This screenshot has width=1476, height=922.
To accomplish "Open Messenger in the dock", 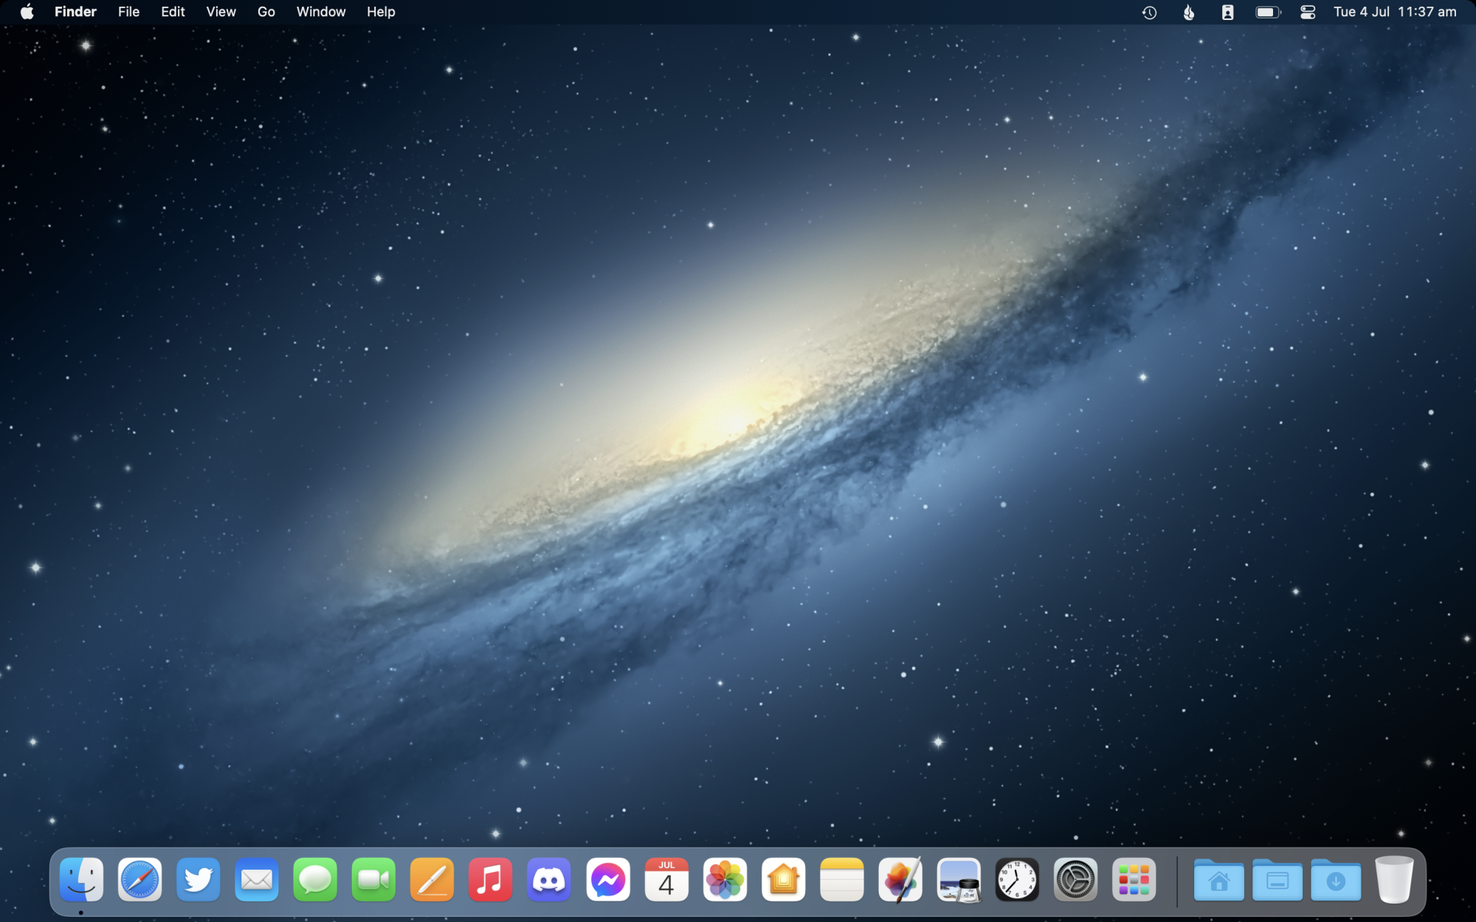I will point(607,879).
